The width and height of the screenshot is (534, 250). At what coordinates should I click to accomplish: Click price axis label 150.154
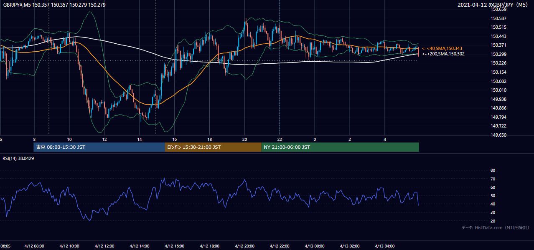498,72
